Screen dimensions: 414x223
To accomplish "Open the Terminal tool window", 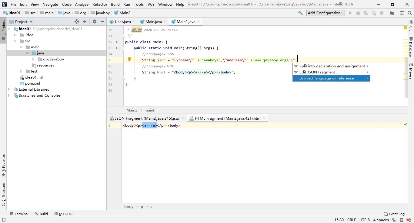I will coord(19,214).
